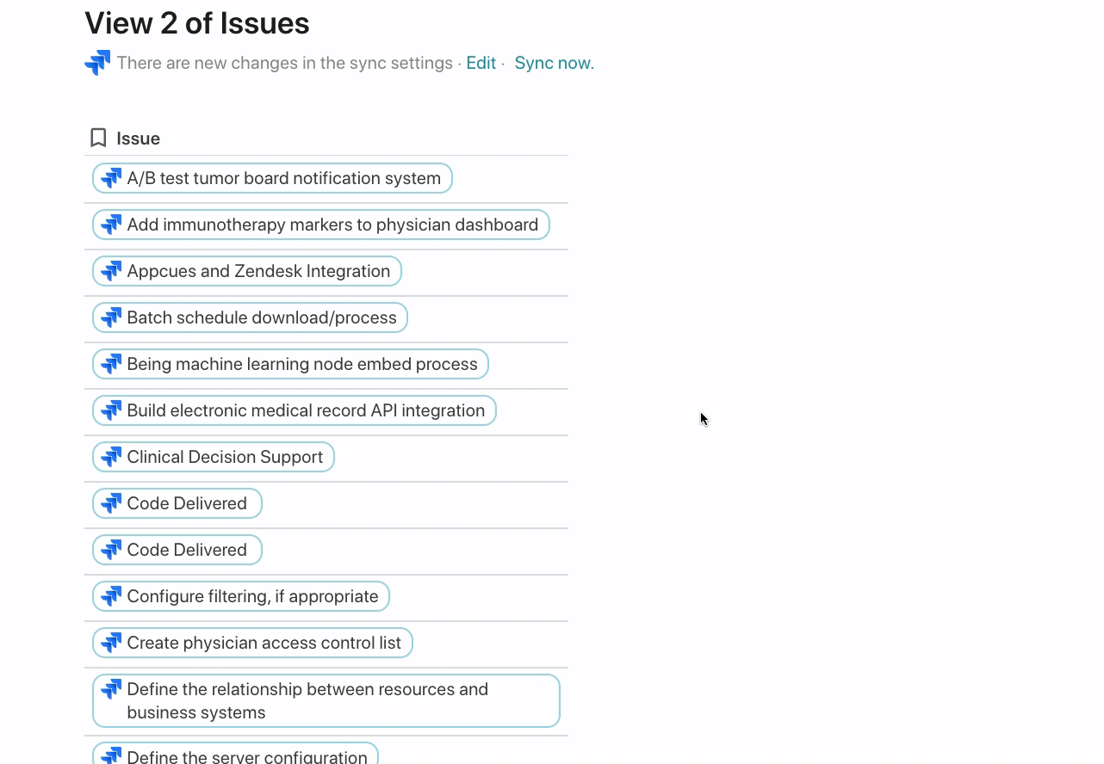The width and height of the screenshot is (1104, 764).
Task: Click the View 2 of Issues title
Action: click(197, 23)
